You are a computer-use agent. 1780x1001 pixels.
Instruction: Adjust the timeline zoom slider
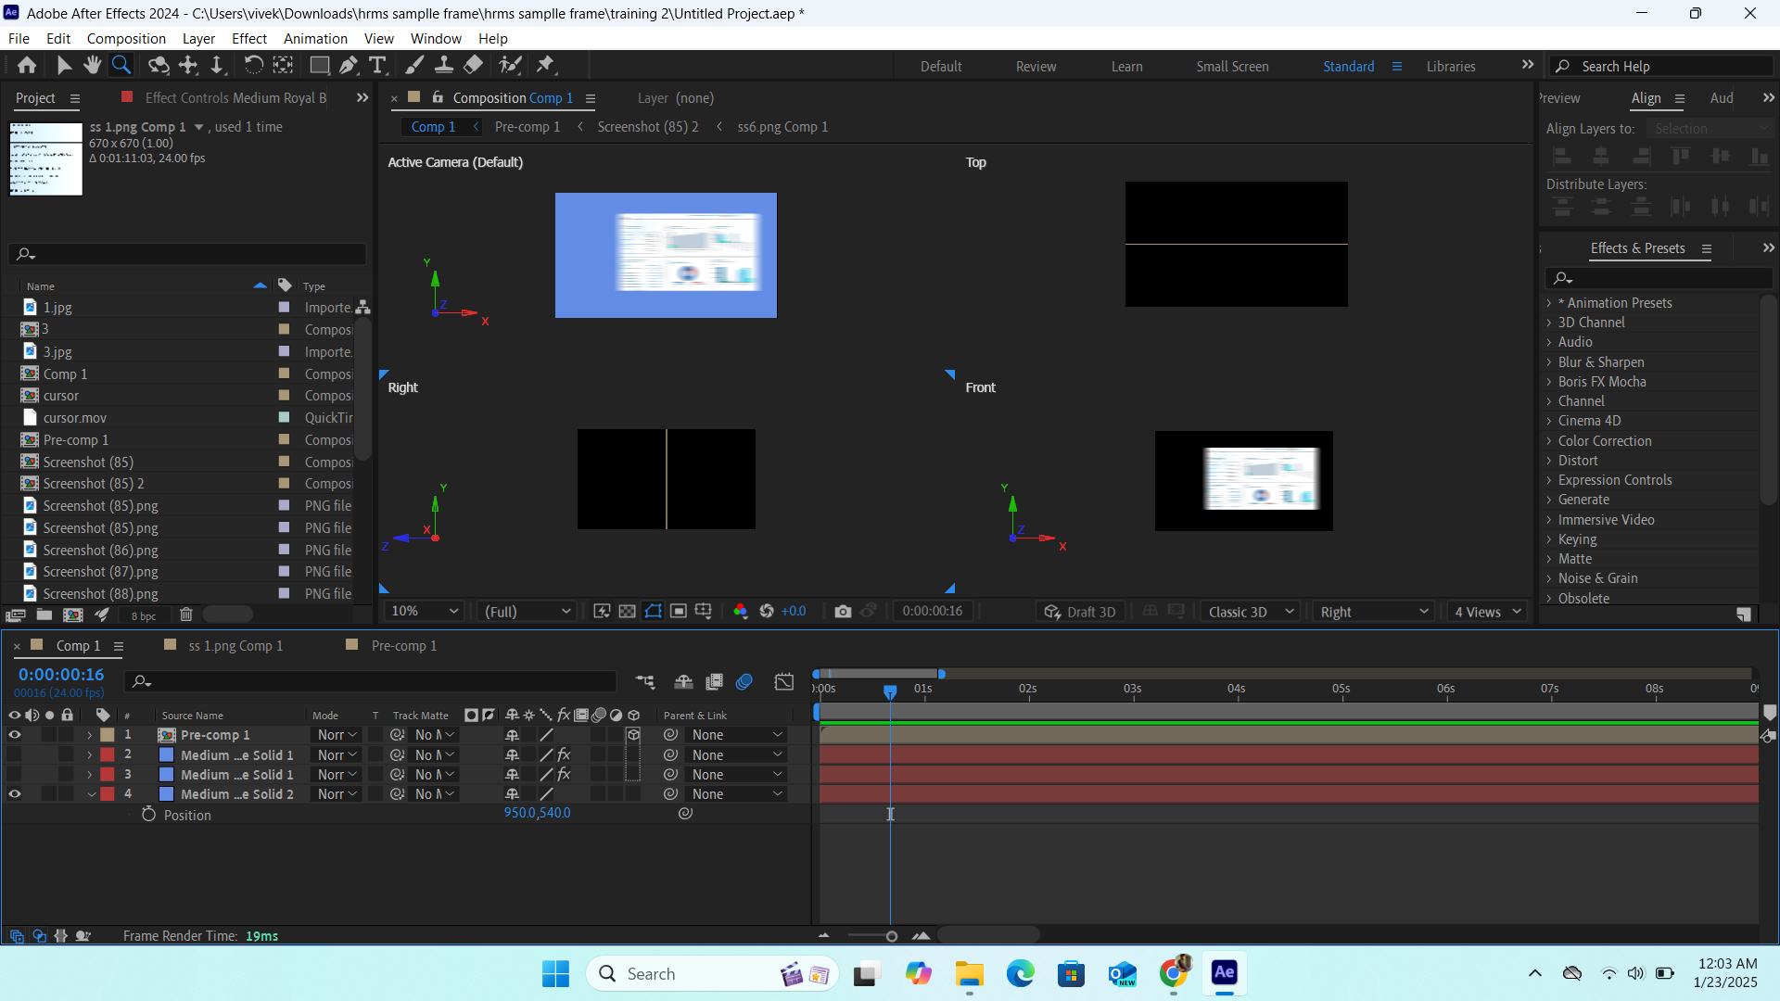tap(891, 935)
